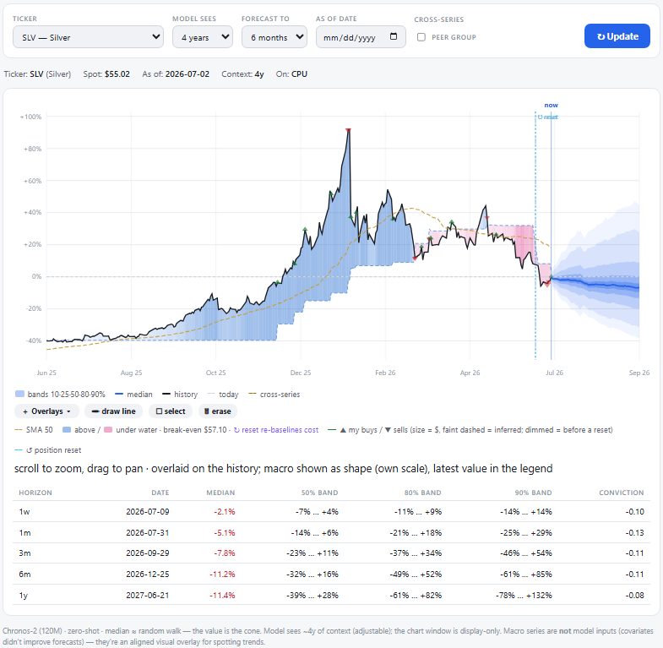Click the 1y conviction value -0.08
The height and width of the screenshot is (648, 663).
pyautogui.click(x=634, y=595)
